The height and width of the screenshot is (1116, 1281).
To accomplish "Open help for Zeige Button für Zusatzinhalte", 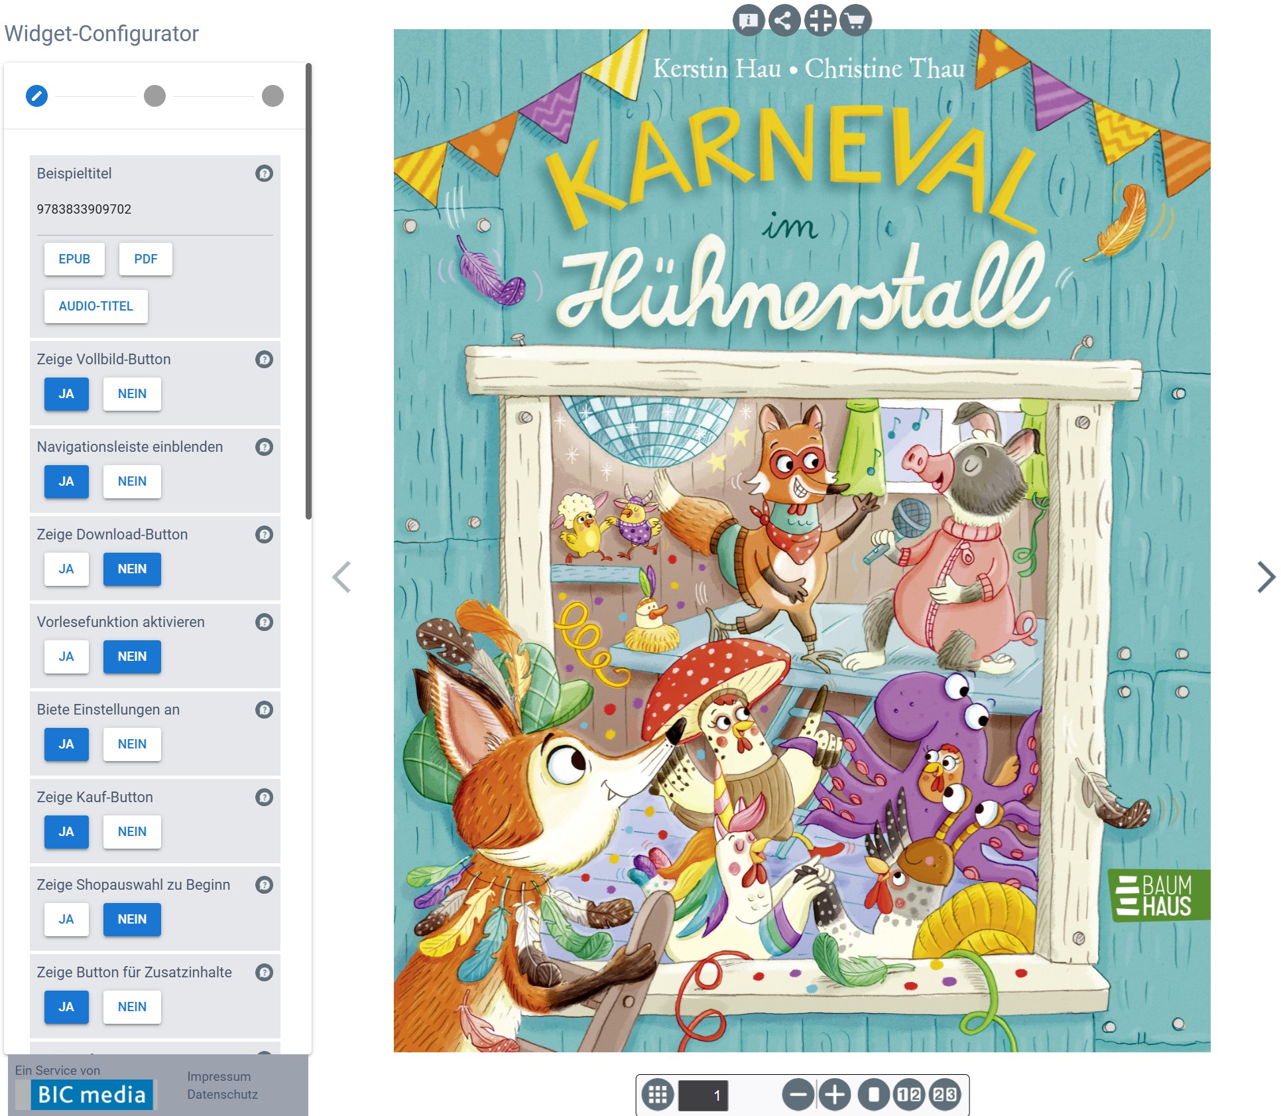I will click(x=264, y=972).
